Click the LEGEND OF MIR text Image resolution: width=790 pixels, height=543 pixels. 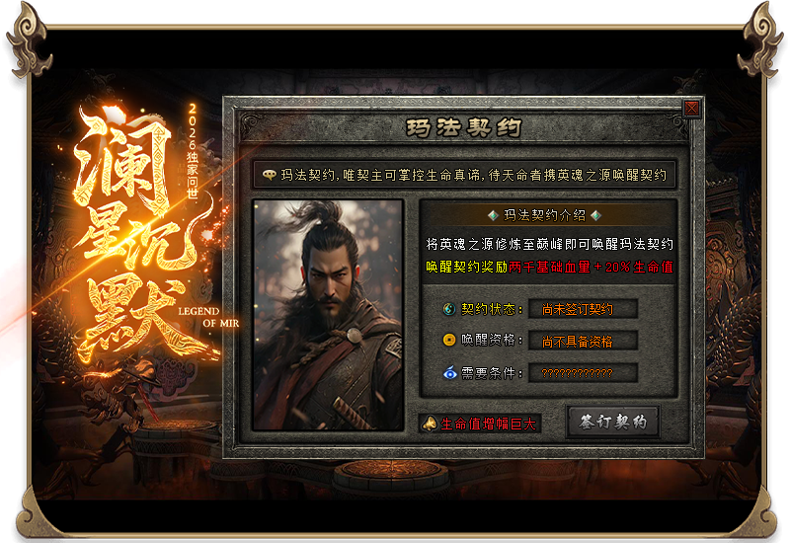click(x=208, y=317)
